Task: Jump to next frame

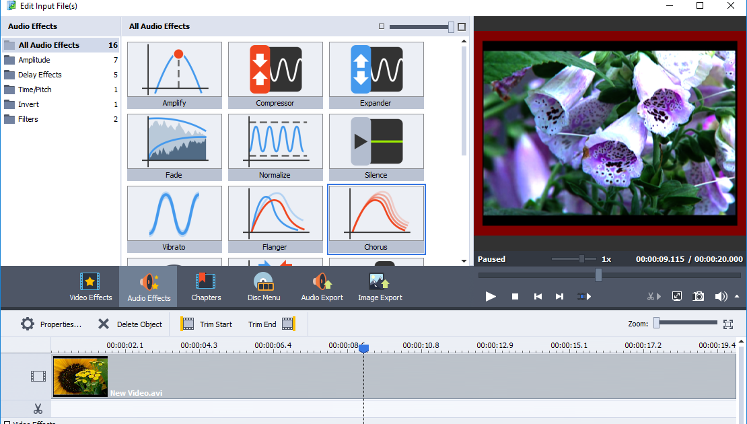Action: pos(559,296)
